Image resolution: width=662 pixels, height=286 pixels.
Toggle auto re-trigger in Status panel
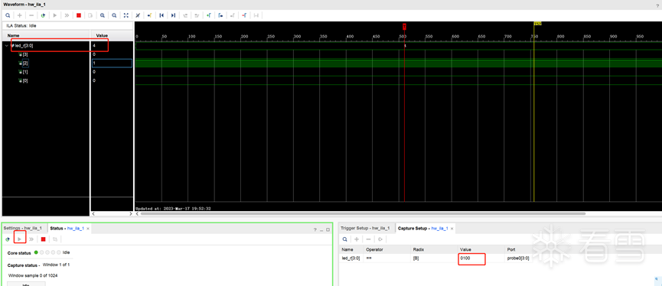click(x=8, y=239)
